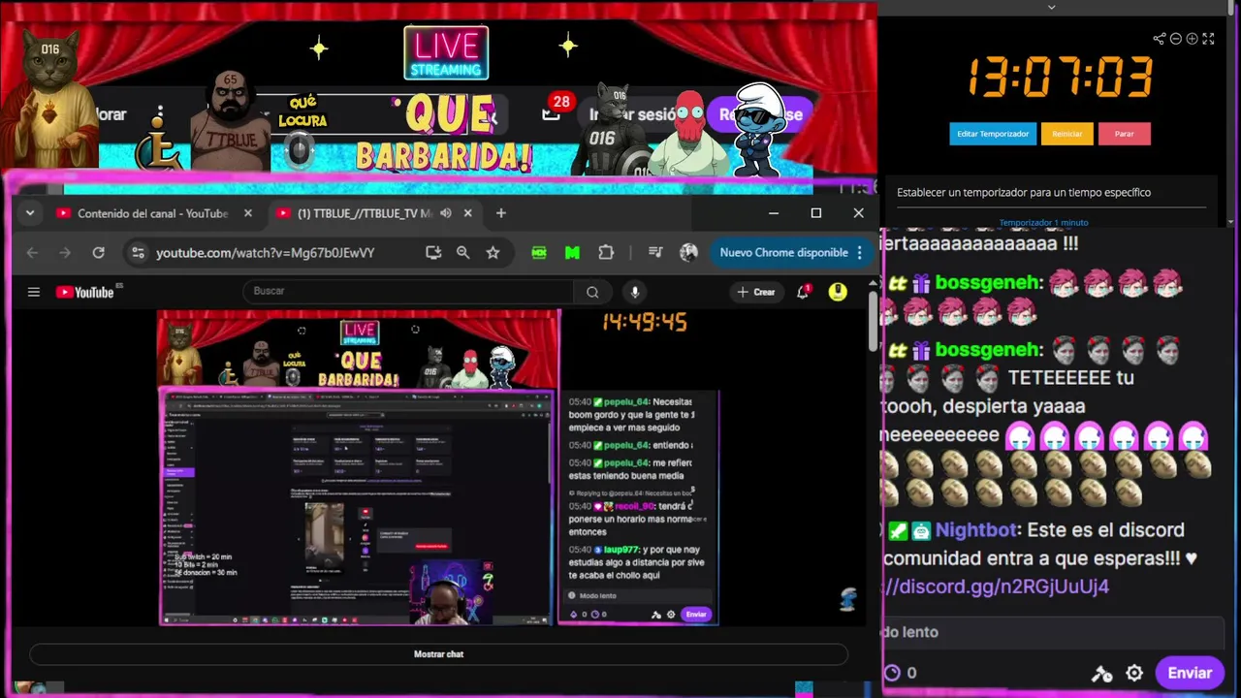
Task: Open Chrome three-dot menu
Action: coord(859,252)
